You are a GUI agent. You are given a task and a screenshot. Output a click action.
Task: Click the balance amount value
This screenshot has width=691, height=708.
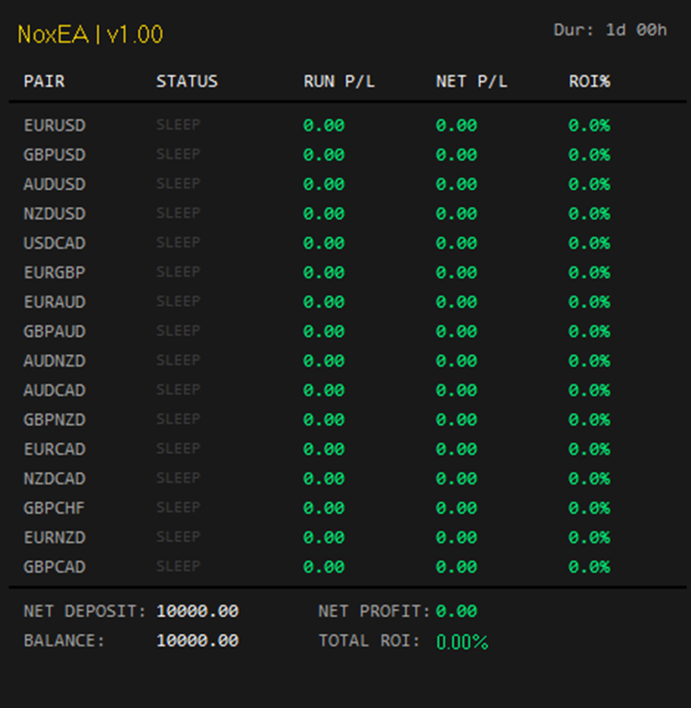tap(197, 641)
